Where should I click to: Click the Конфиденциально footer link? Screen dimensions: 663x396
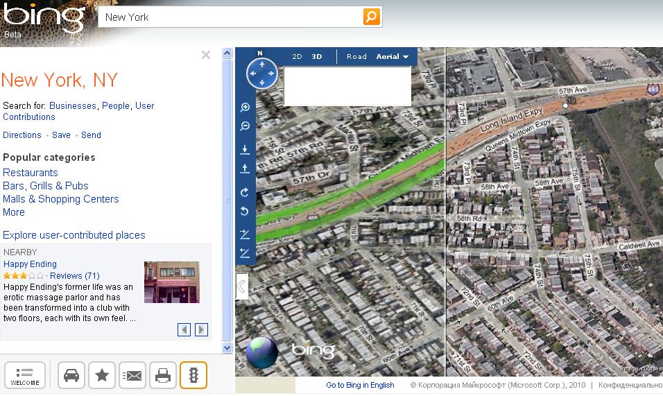[630, 385]
